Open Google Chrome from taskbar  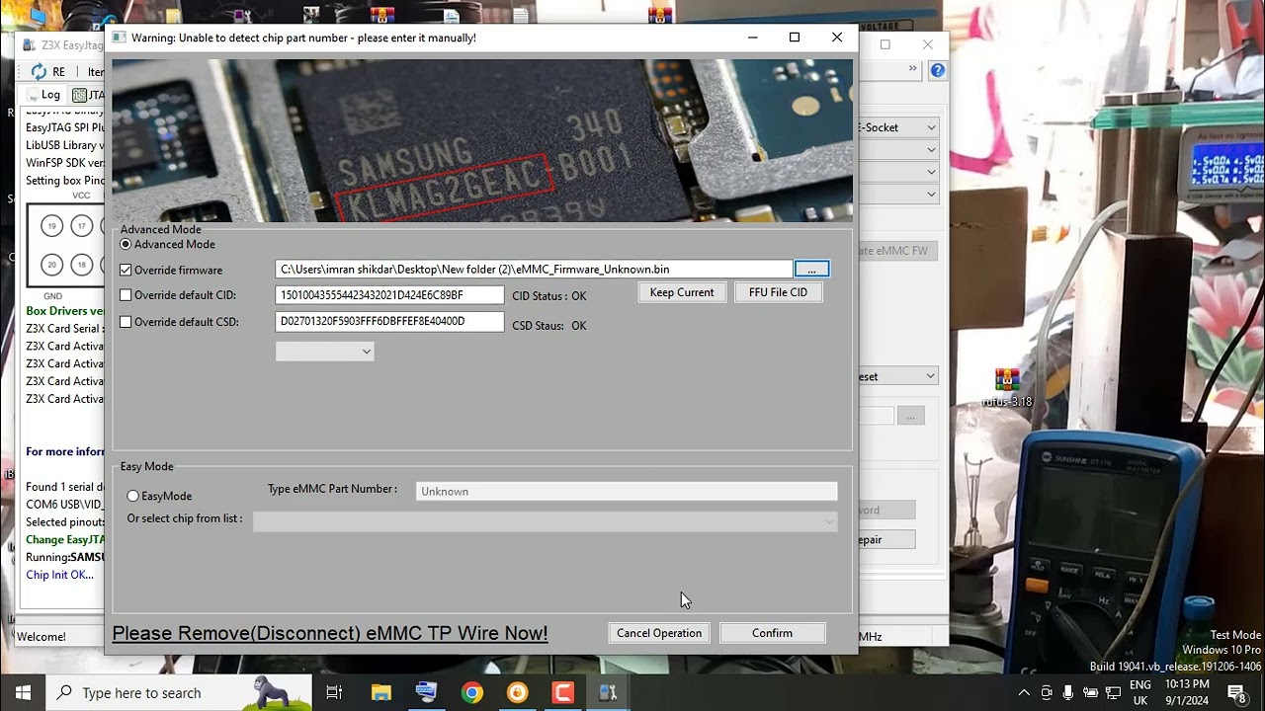click(x=472, y=693)
